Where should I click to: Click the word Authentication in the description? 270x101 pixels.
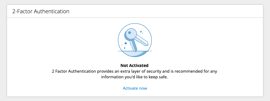click(x=82, y=71)
